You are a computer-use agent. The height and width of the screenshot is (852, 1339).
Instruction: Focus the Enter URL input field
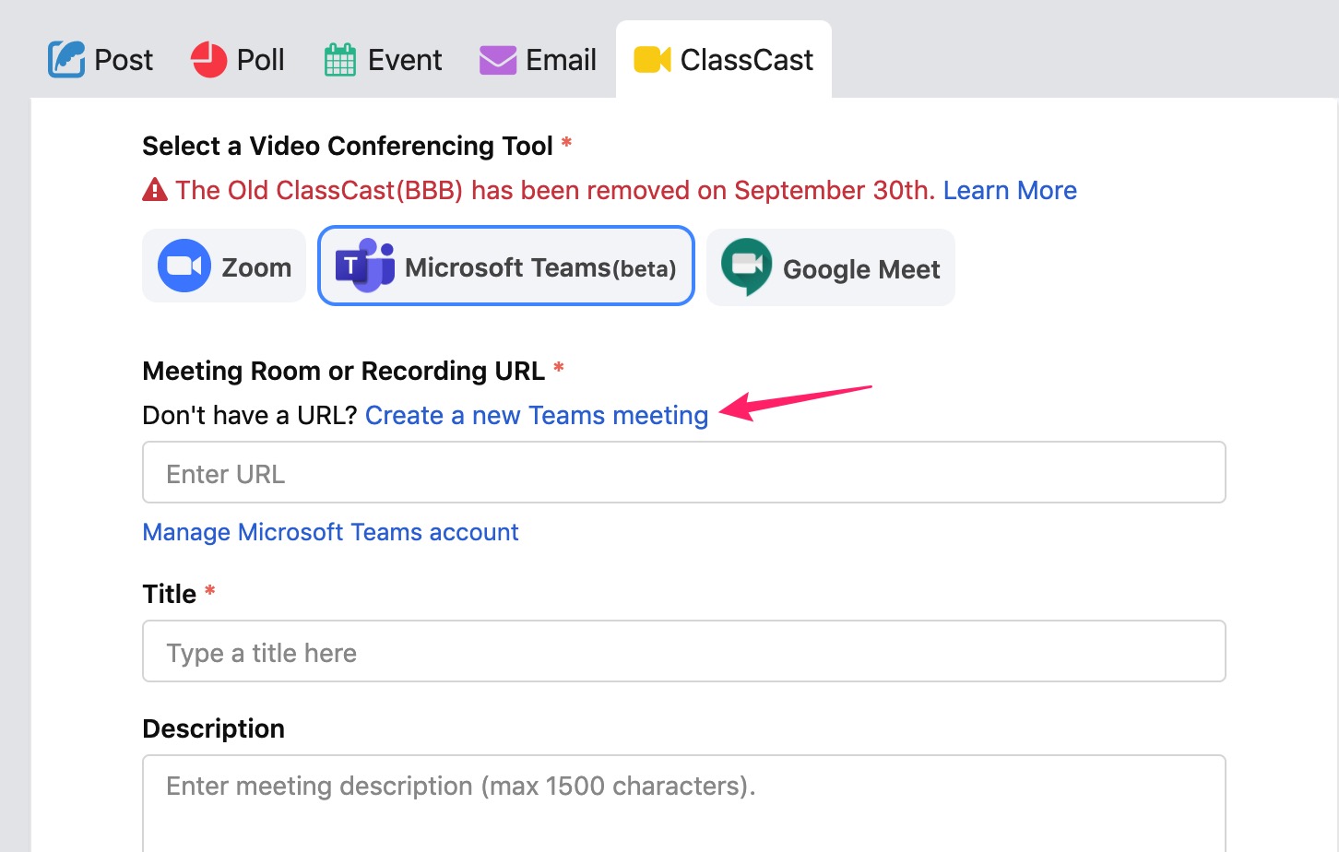(x=684, y=472)
